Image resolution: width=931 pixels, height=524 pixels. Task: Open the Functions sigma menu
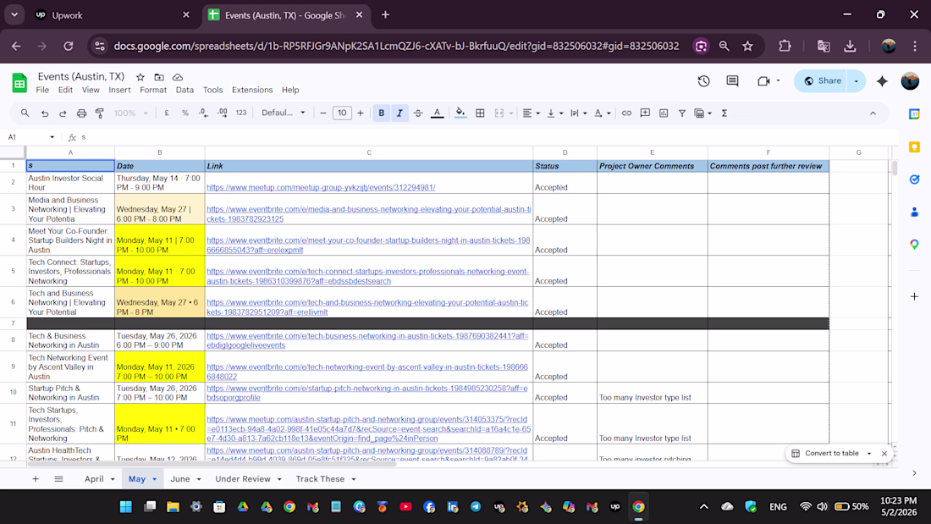point(724,113)
